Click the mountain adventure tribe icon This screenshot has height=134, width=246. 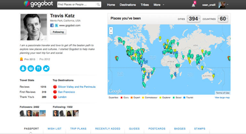click(x=46, y=68)
